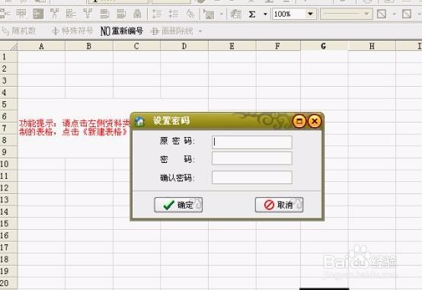Screen dimensions: 422x290
Task: Click the 原密码 original password field
Action: (252, 142)
